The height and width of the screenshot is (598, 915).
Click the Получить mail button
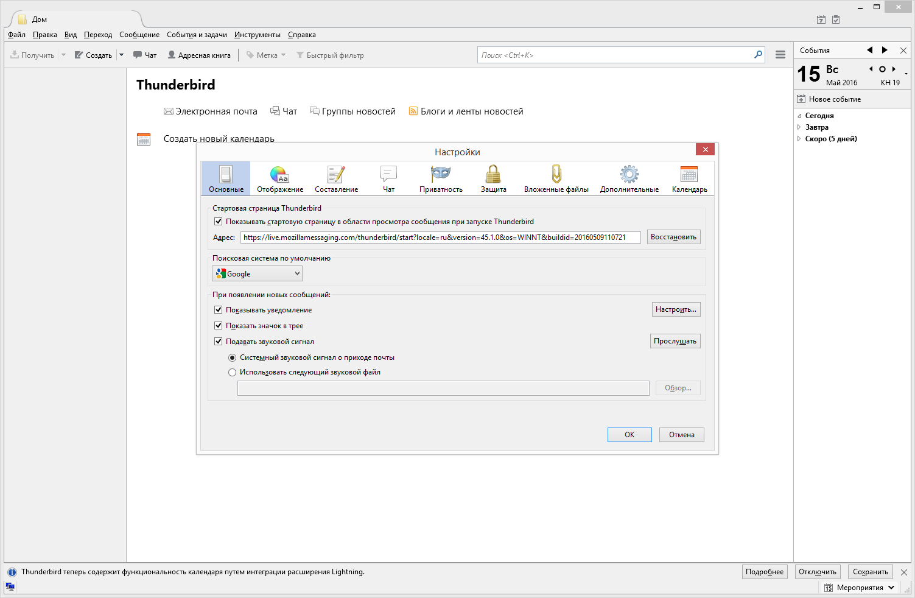(x=33, y=55)
